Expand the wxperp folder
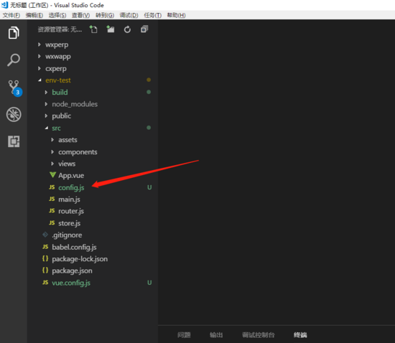This screenshot has height=343, width=395. [x=57, y=44]
